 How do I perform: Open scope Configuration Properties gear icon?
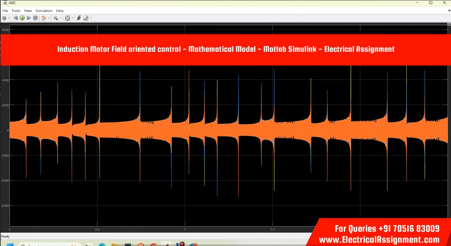(4, 18)
